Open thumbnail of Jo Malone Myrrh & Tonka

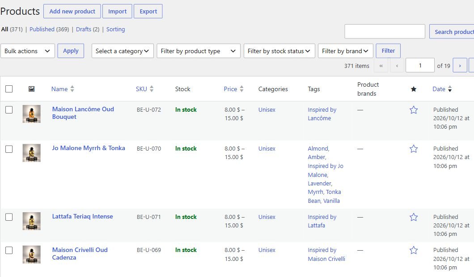coord(31,153)
